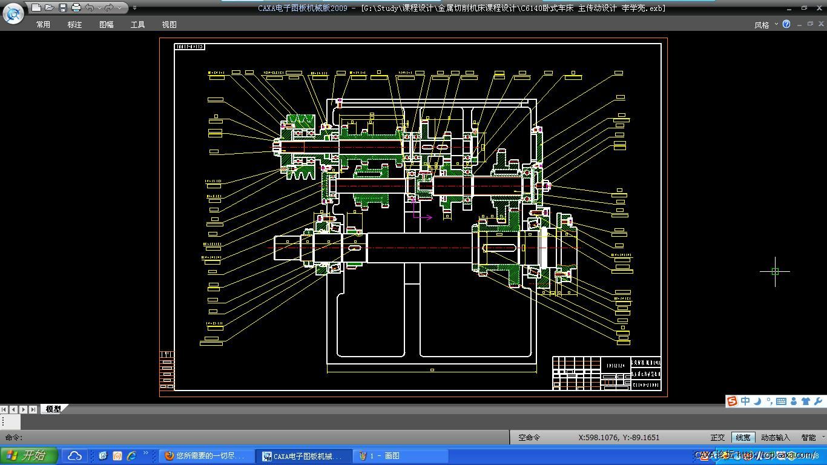
Task: Switch to the 视图 ribbon tab
Action: [169, 25]
